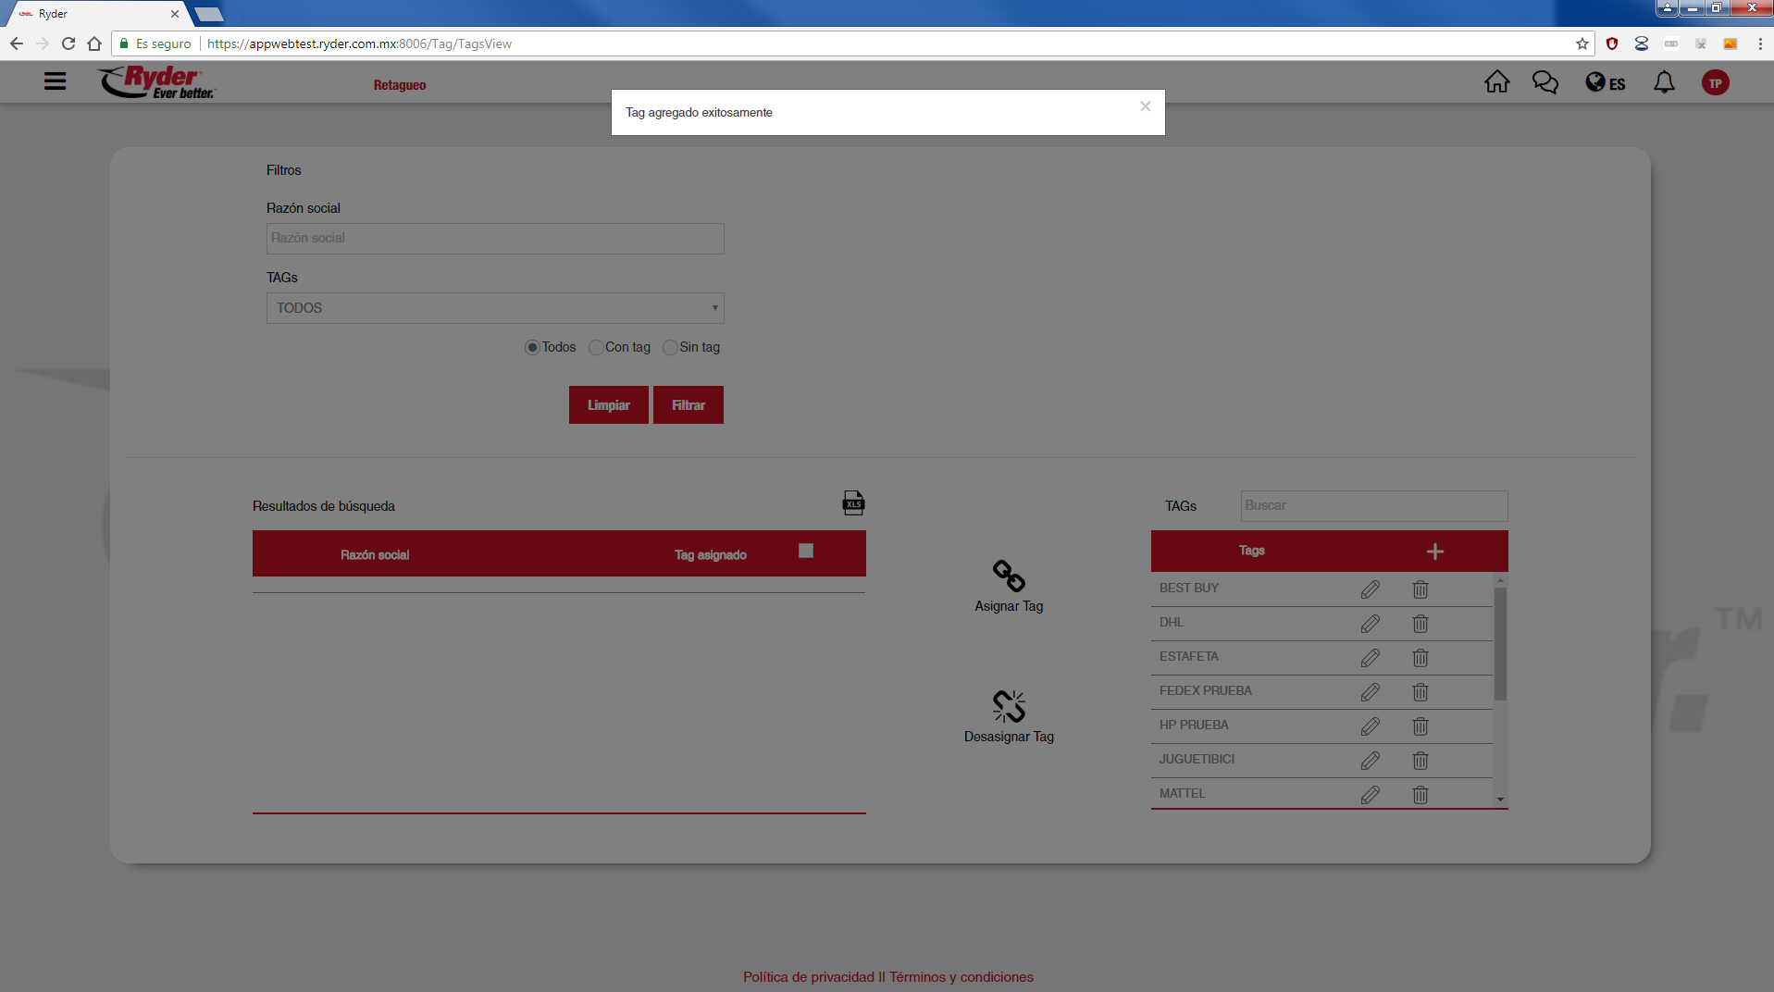Click the Limpiar button

pyautogui.click(x=608, y=405)
